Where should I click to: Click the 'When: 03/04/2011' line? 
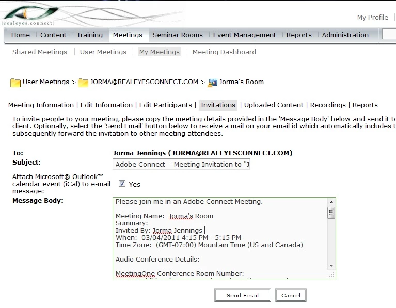click(178, 237)
